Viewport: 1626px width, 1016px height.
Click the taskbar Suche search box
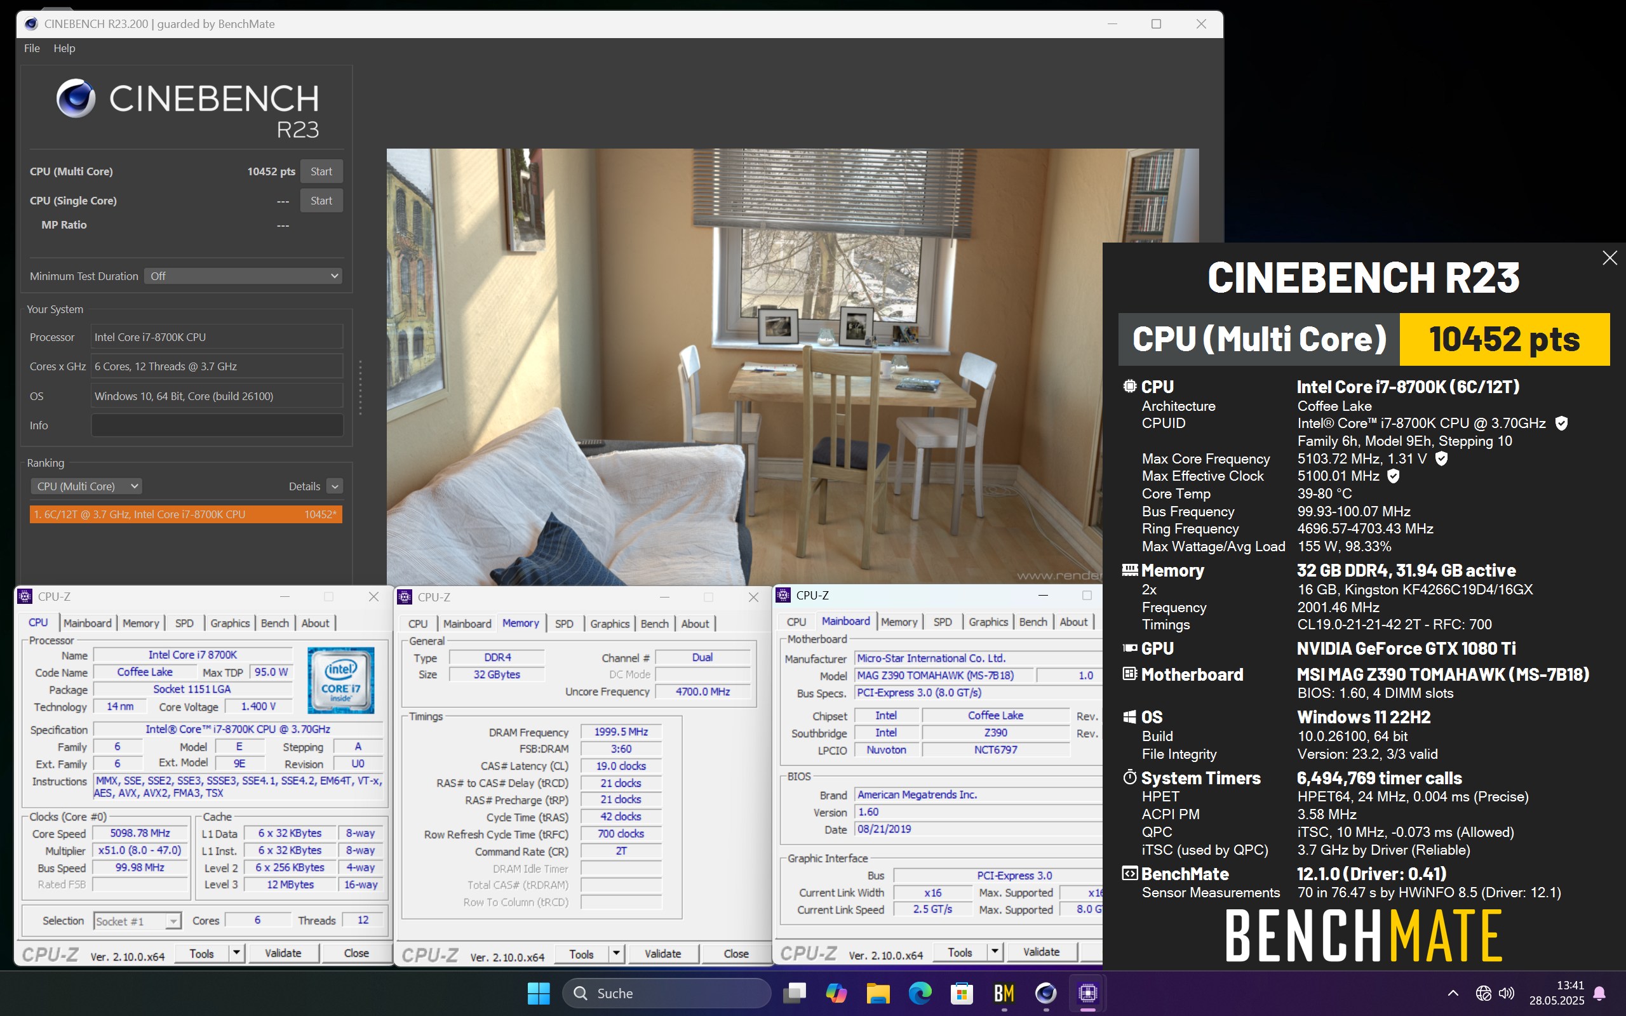coord(666,993)
